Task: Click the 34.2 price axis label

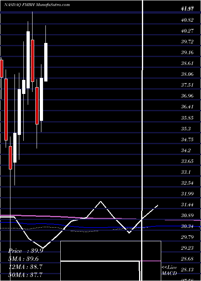Action: tap(186, 151)
